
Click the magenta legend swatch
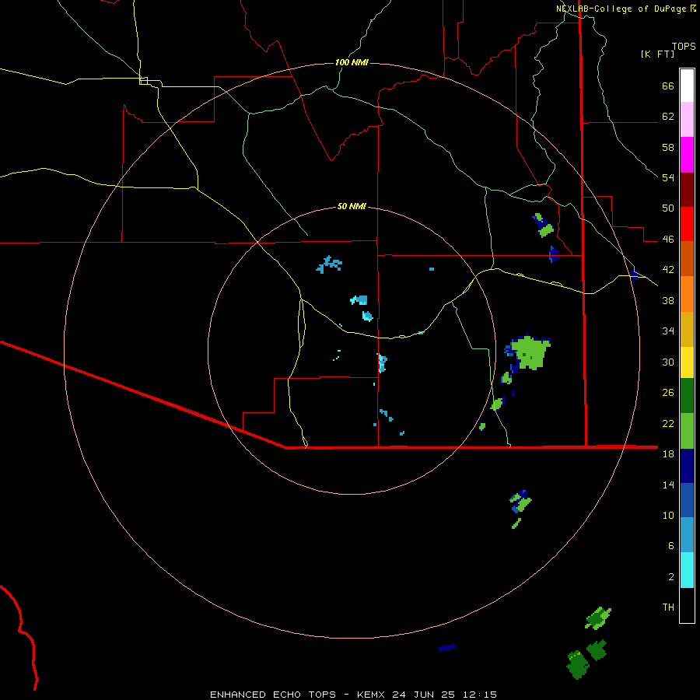click(687, 155)
